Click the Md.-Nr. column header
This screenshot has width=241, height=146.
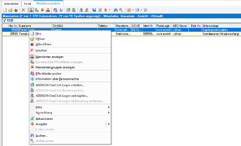(10, 26)
